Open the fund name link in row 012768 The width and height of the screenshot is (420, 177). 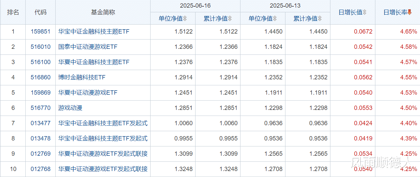click(x=103, y=169)
